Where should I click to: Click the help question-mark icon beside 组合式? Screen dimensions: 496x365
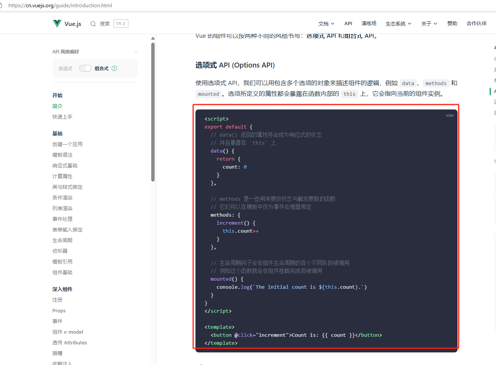pyautogui.click(x=114, y=68)
